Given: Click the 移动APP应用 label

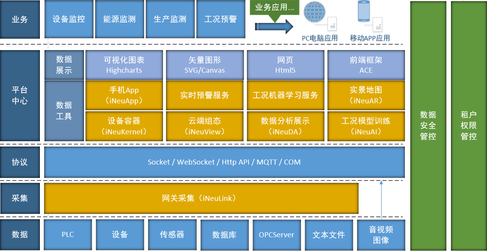Looking at the screenshot, I should pos(370,38).
